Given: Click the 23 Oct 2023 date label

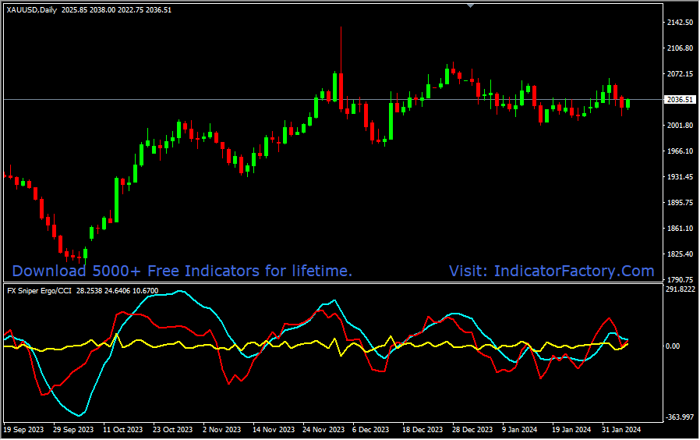Looking at the screenshot, I should [173, 430].
